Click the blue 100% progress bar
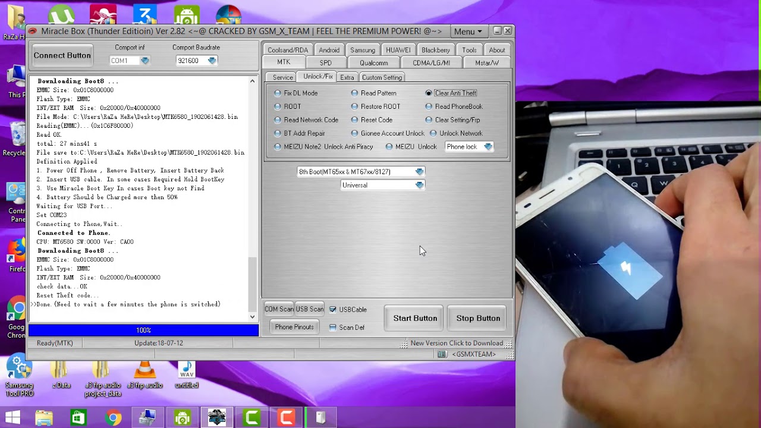761x428 pixels. coord(143,331)
